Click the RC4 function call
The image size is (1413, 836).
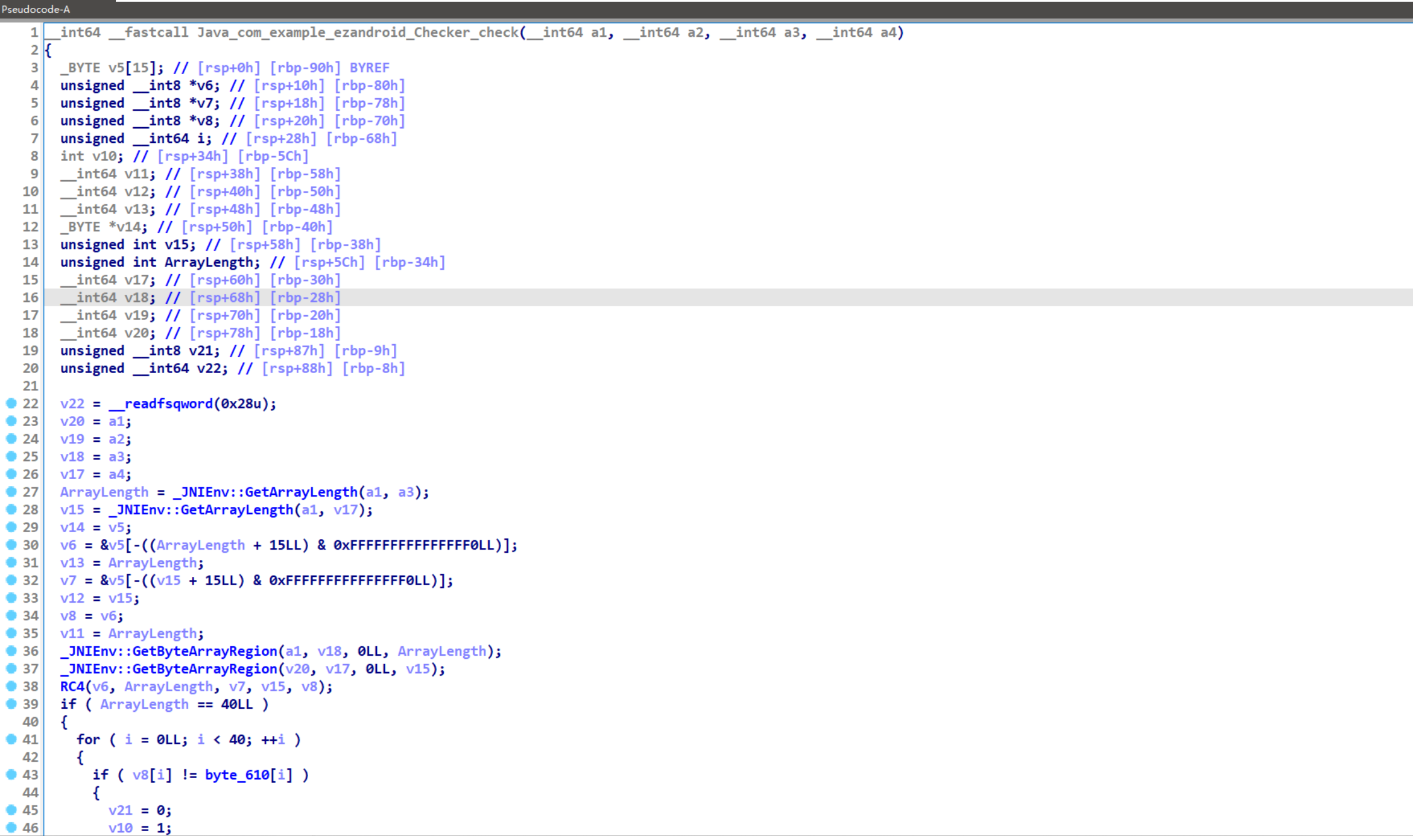(x=73, y=687)
